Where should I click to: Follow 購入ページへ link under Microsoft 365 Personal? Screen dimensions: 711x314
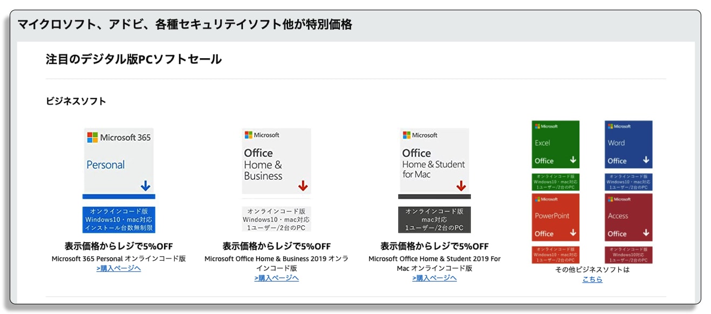(119, 268)
